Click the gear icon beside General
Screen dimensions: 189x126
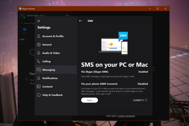39,45
